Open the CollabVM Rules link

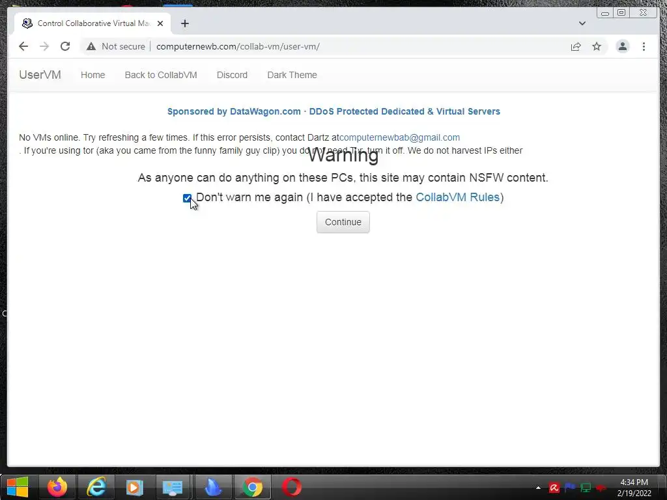(x=457, y=197)
